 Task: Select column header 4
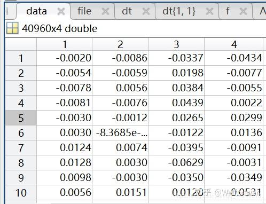tap(234, 44)
